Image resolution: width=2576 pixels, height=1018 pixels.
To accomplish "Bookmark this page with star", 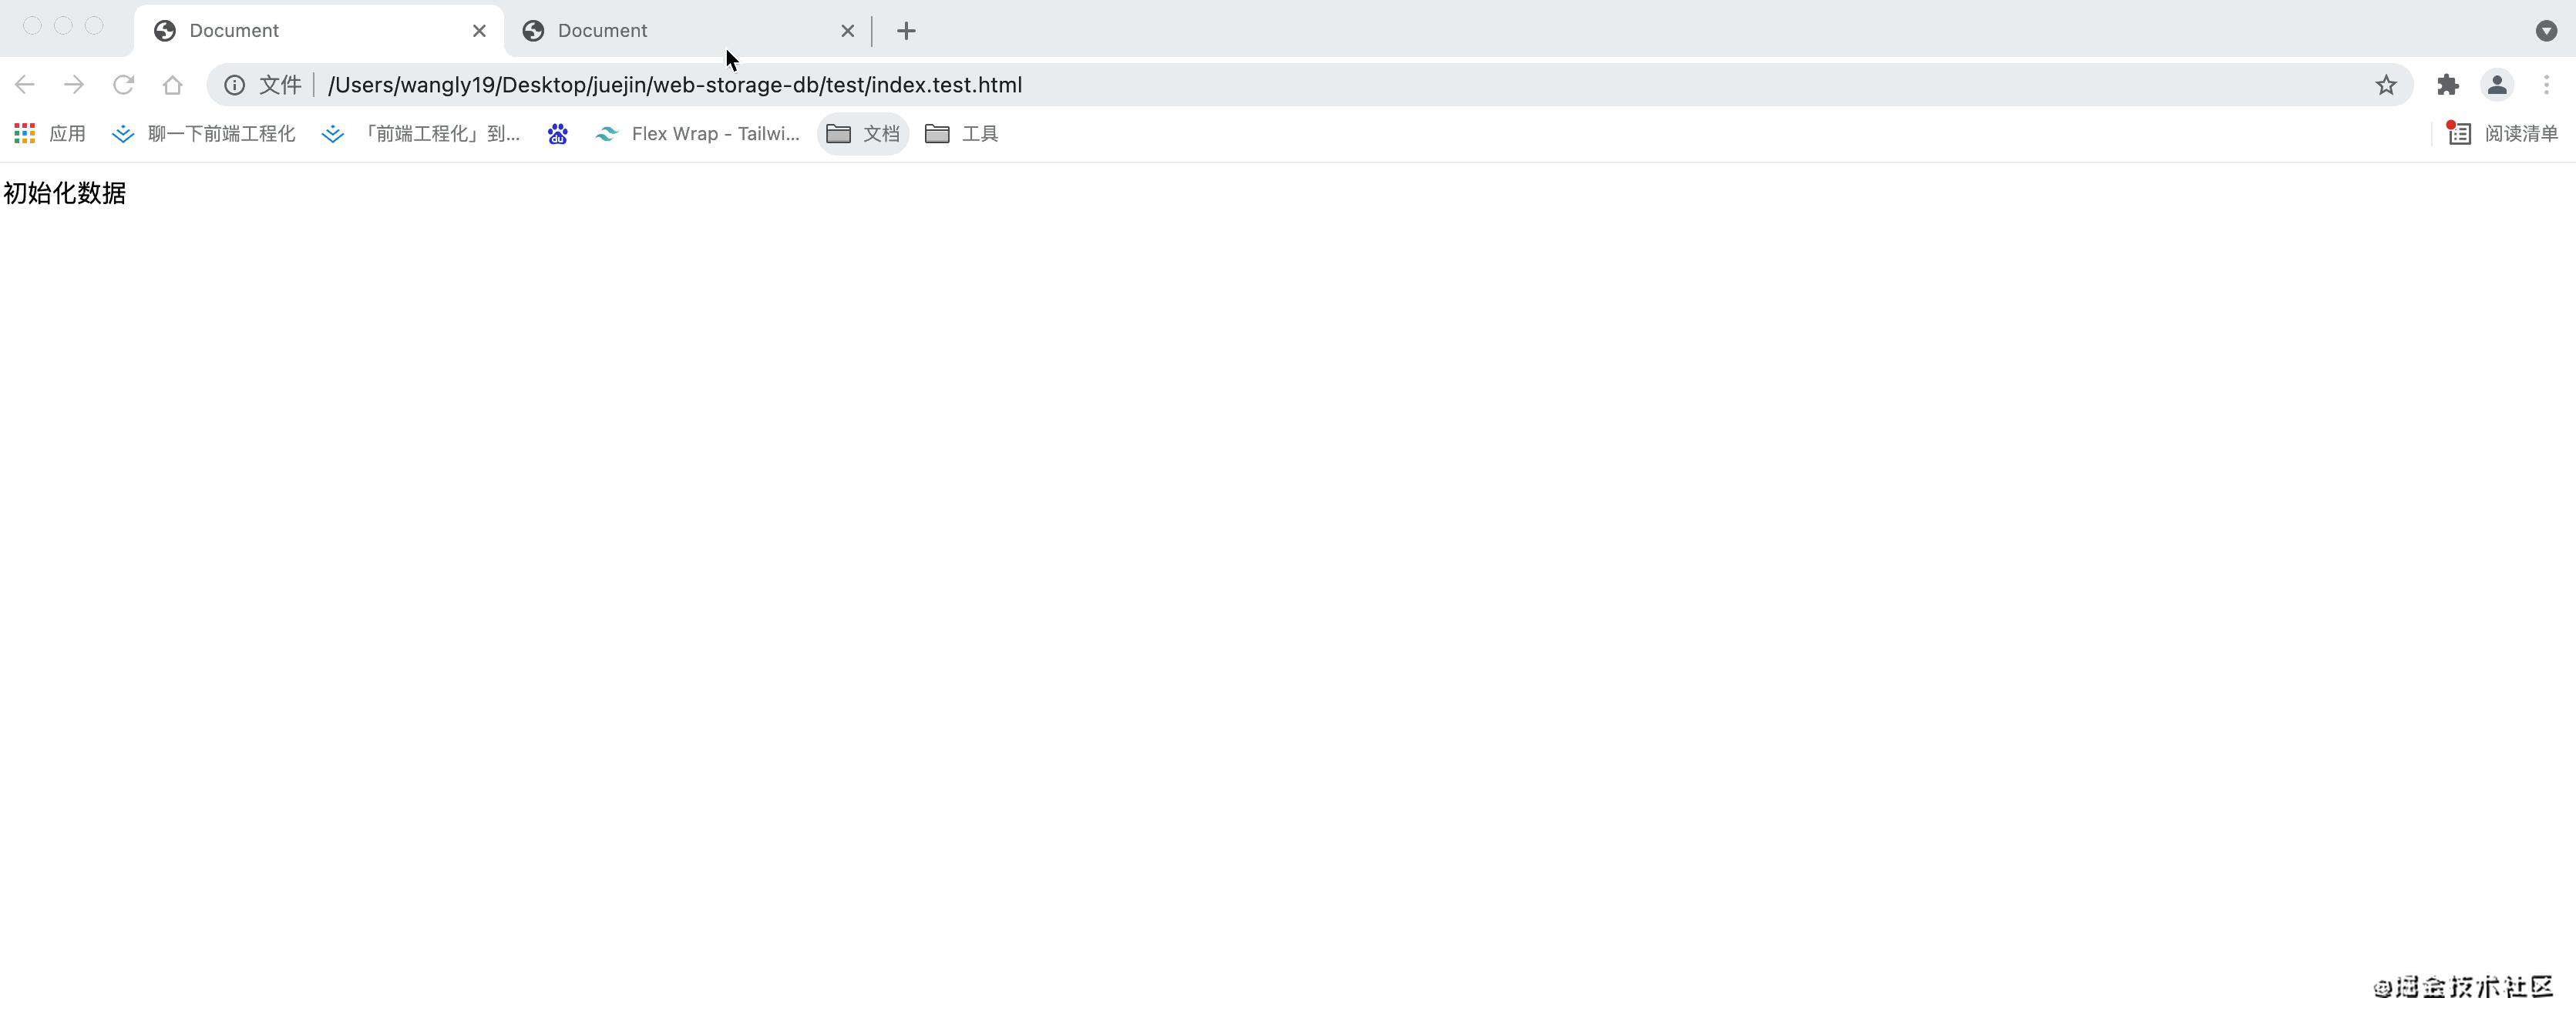I will (x=2386, y=85).
